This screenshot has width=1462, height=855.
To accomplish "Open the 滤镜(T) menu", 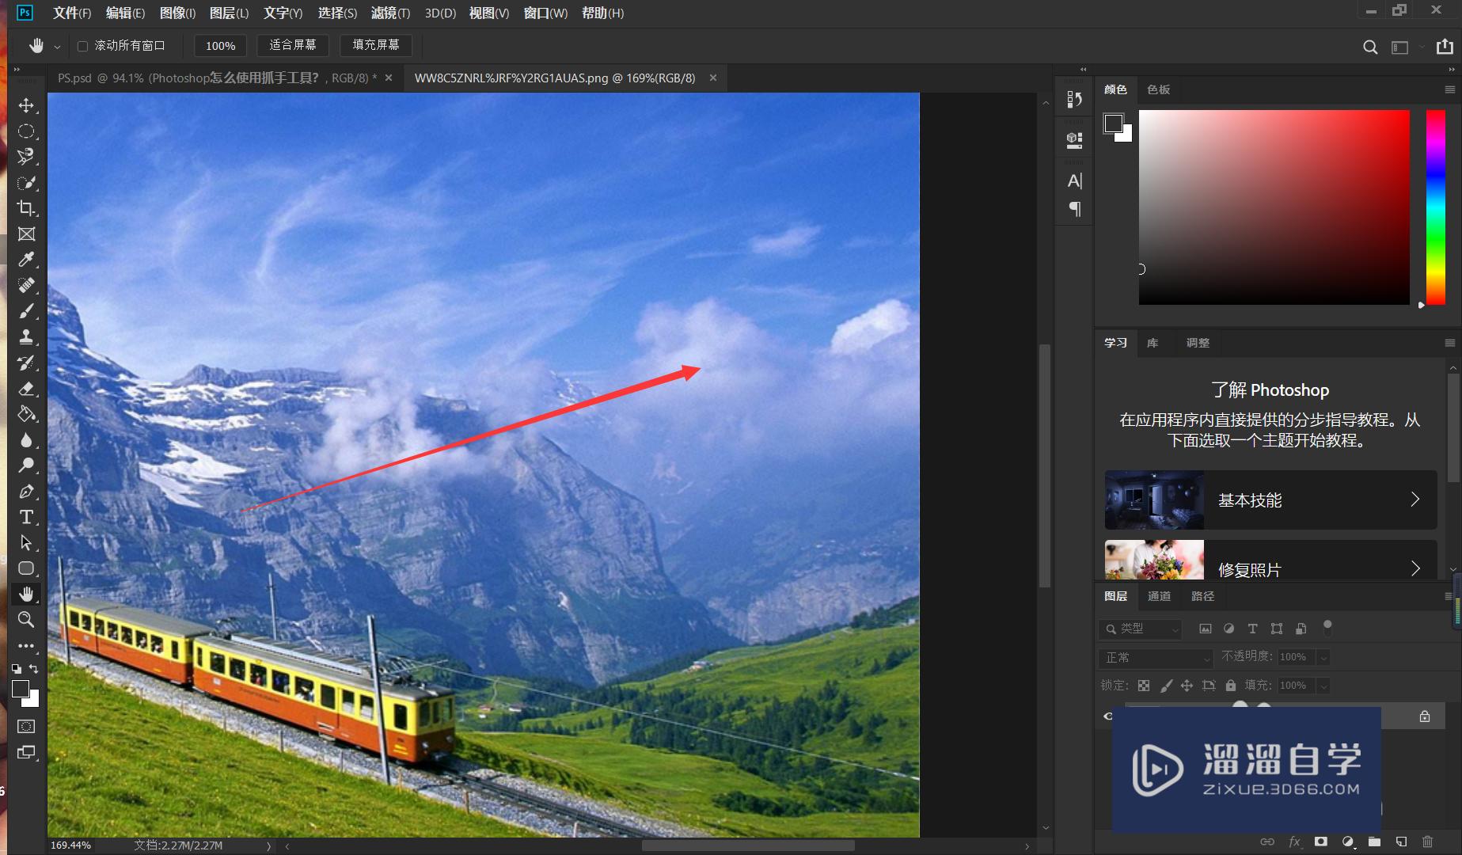I will [x=390, y=13].
